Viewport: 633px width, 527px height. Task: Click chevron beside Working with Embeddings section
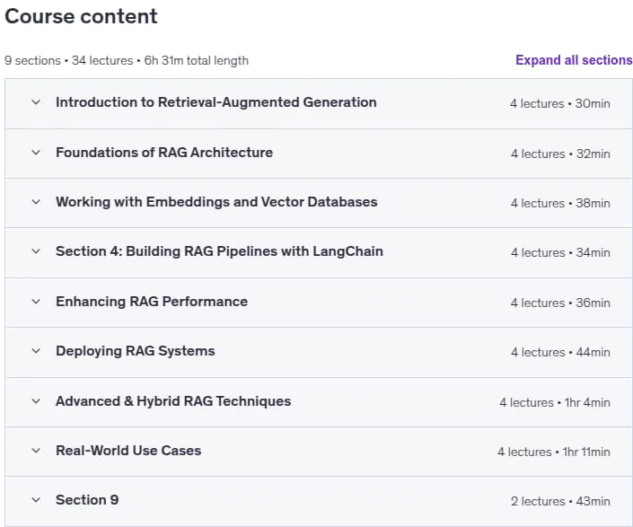pyautogui.click(x=36, y=202)
